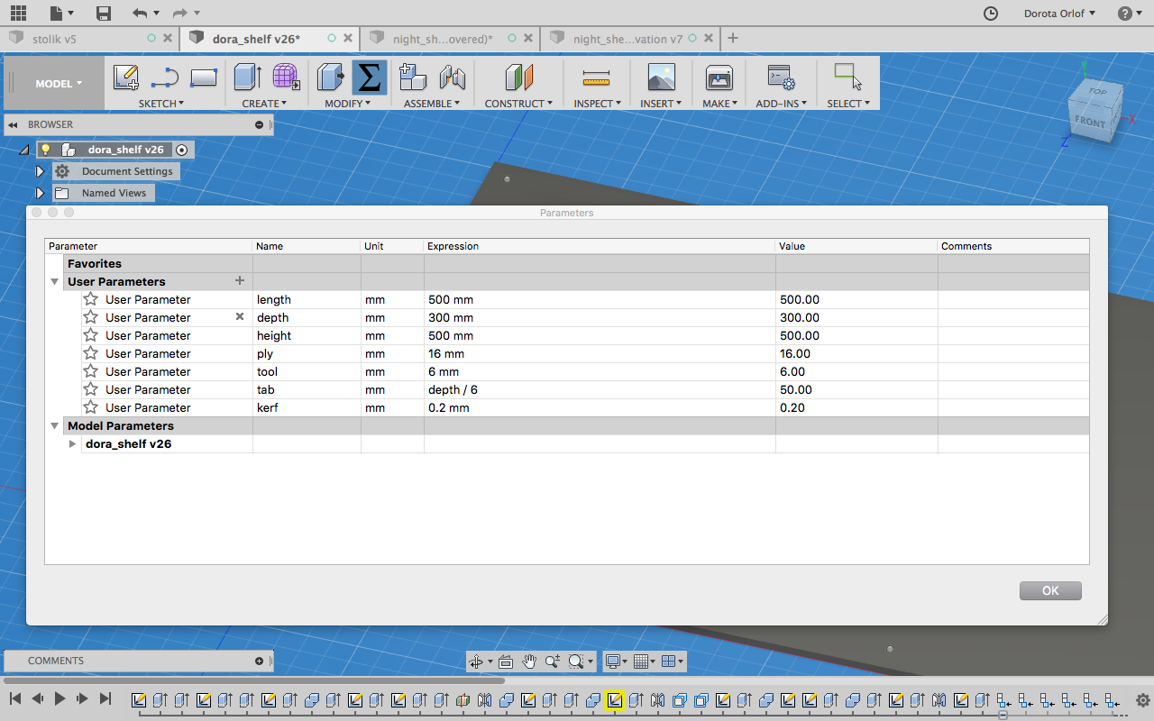This screenshot has height=721, width=1154.
Task: Open the Display Settings monitor icon
Action: click(x=615, y=662)
